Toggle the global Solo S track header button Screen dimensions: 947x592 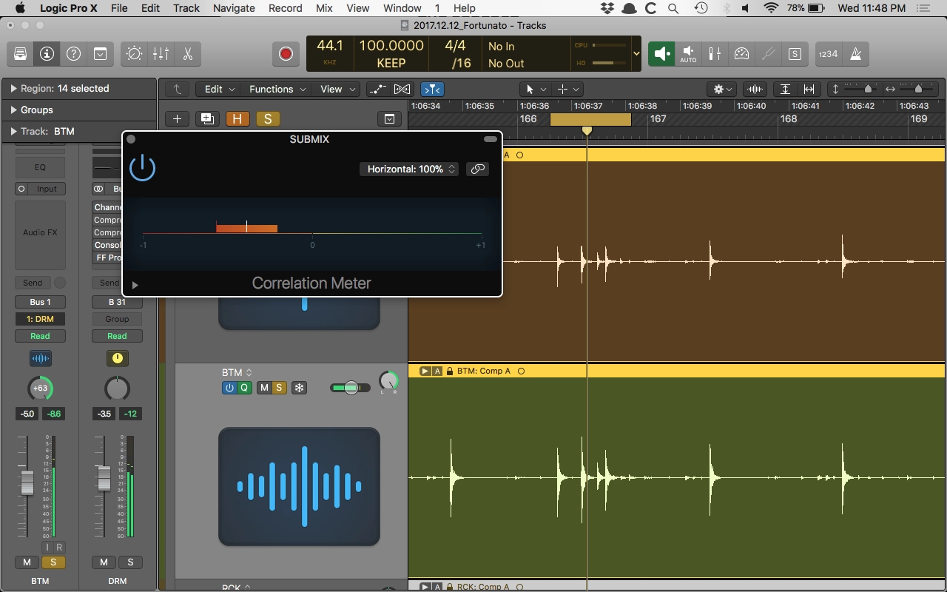268,118
